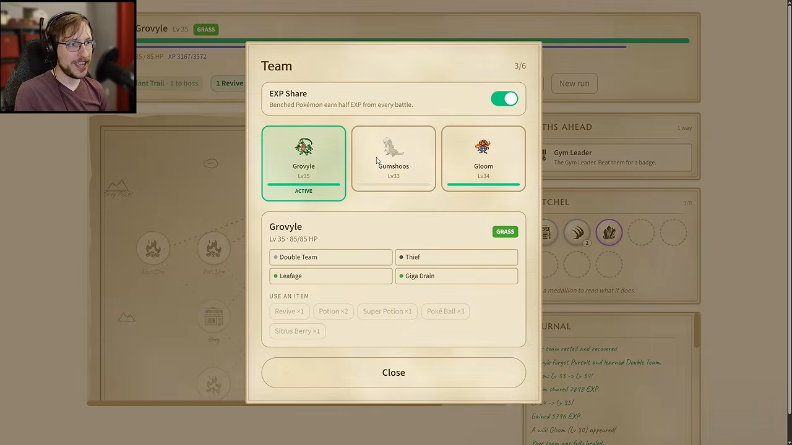Click the HP bar on the Gloom card

[x=483, y=184]
